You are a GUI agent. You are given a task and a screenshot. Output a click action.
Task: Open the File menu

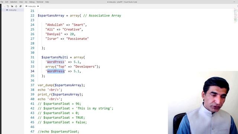pyautogui.click(x=2, y=2)
